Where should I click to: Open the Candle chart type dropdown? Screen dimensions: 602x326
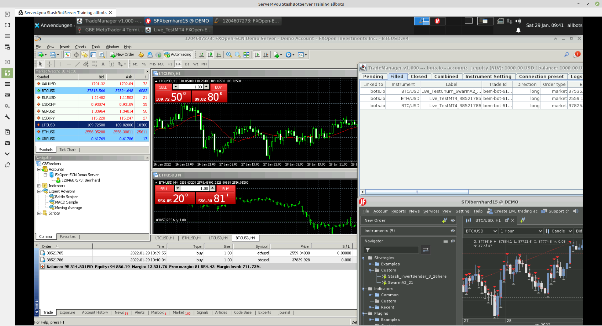tap(558, 231)
